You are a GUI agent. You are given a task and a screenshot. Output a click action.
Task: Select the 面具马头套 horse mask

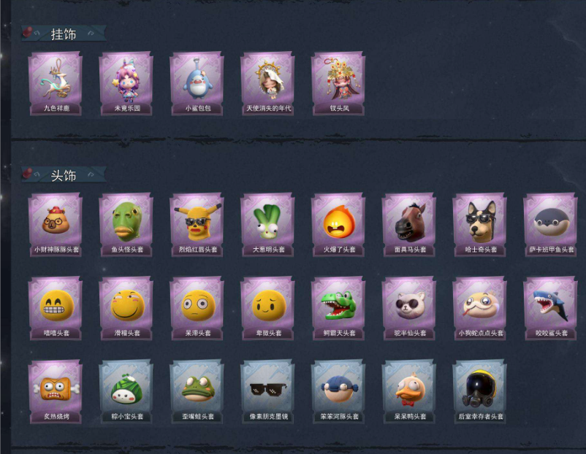[x=409, y=224]
